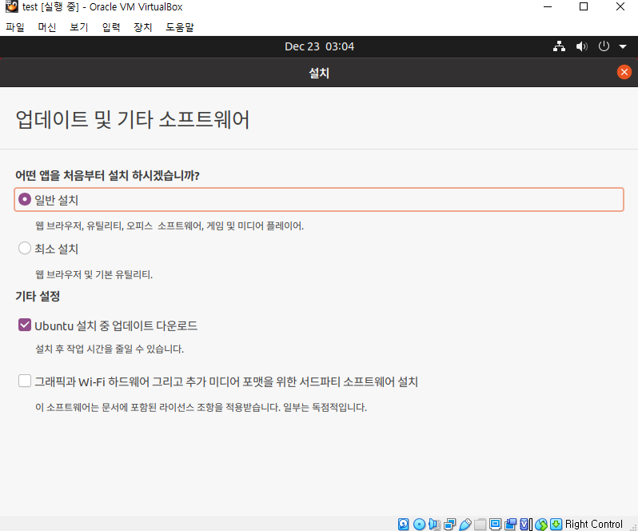Click the display monitor icon in the status bar
This screenshot has height=531, width=638.
[x=495, y=524]
